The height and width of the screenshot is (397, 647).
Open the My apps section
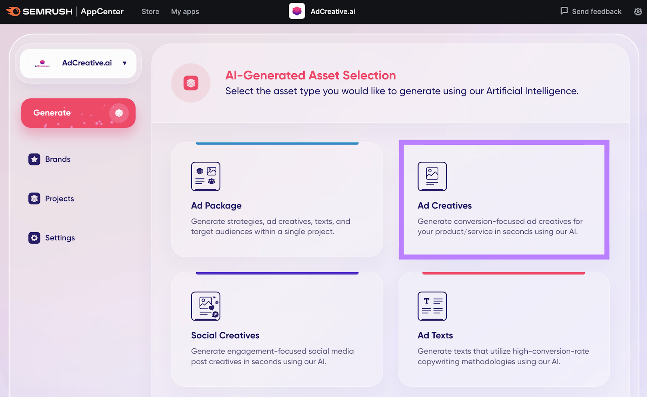pos(185,11)
